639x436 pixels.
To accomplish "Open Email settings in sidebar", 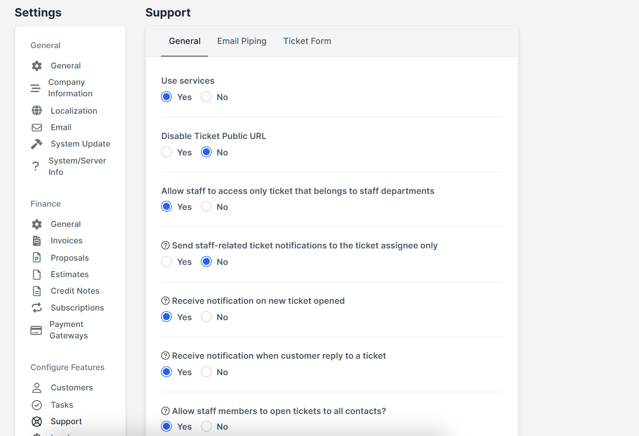I will coord(61,127).
